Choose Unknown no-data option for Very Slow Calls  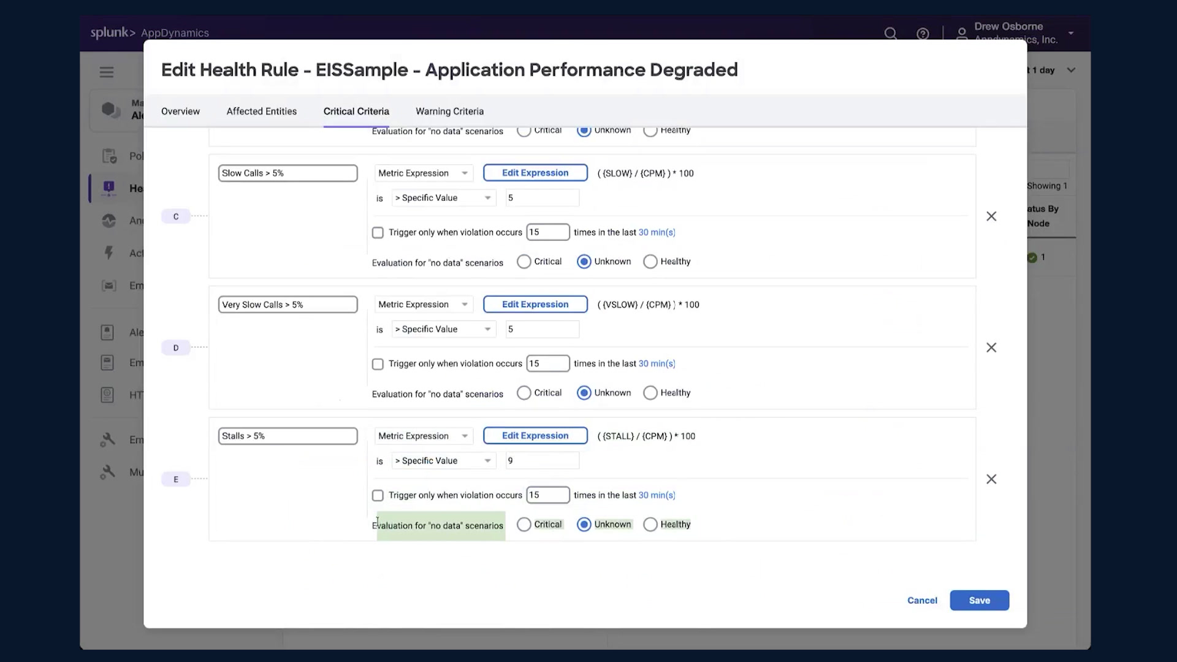tap(584, 393)
